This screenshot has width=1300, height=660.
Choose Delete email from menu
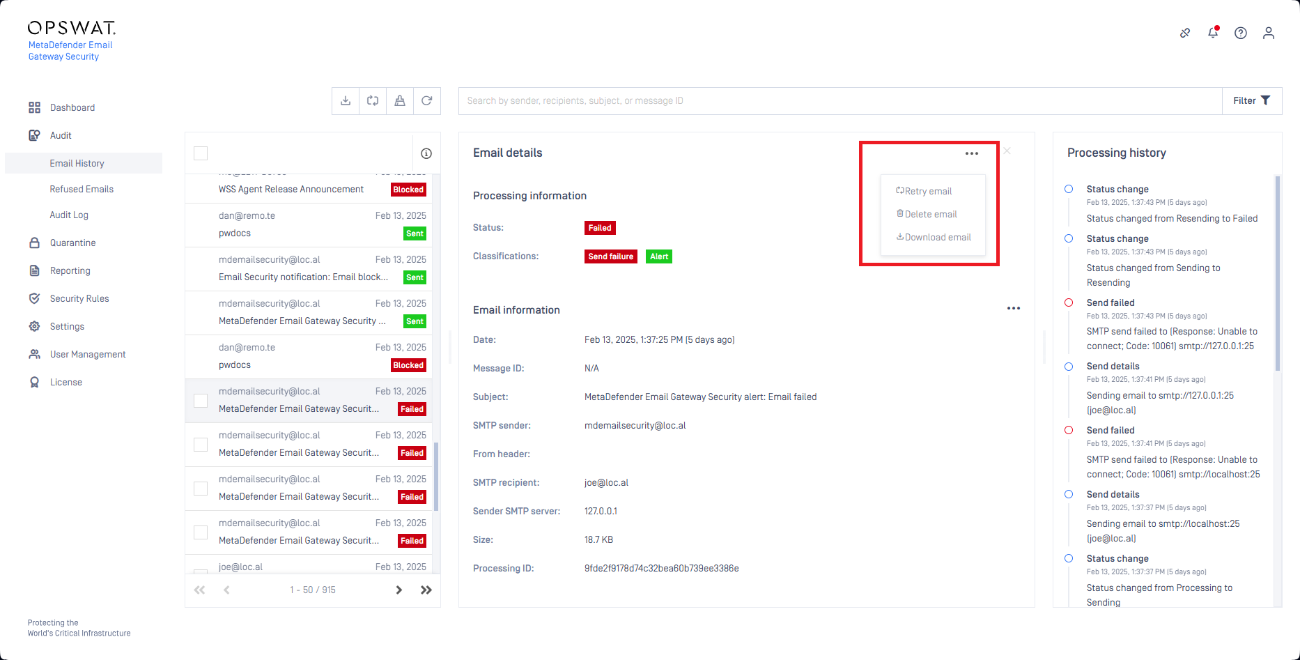click(x=927, y=214)
